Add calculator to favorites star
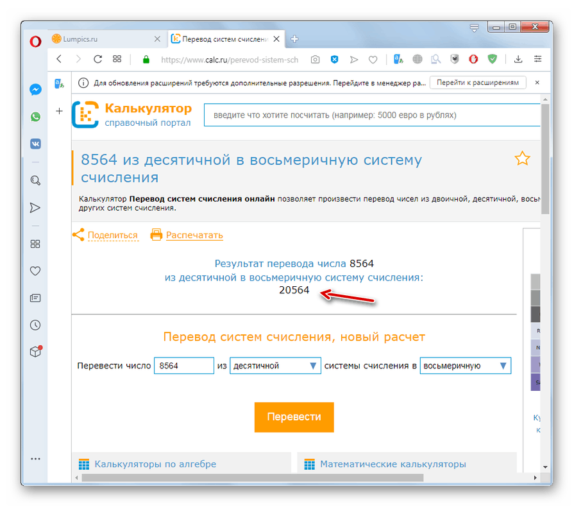The width and height of the screenshot is (574, 507). (522, 159)
